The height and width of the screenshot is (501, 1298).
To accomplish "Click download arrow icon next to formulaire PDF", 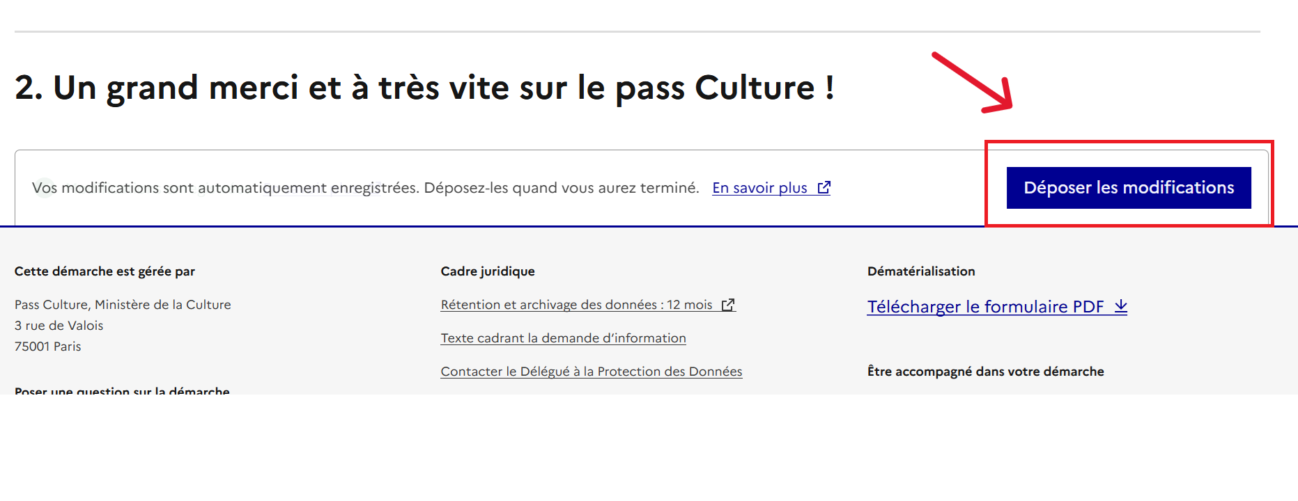I will (1120, 306).
